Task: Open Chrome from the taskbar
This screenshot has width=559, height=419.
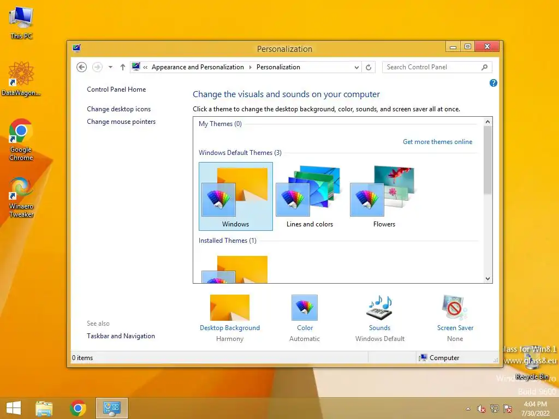Action: (x=78, y=408)
